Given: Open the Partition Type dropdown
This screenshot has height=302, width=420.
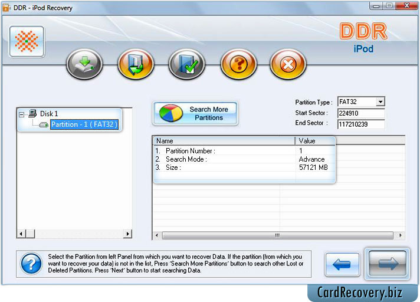Looking at the screenshot, I should pyautogui.click(x=380, y=101).
